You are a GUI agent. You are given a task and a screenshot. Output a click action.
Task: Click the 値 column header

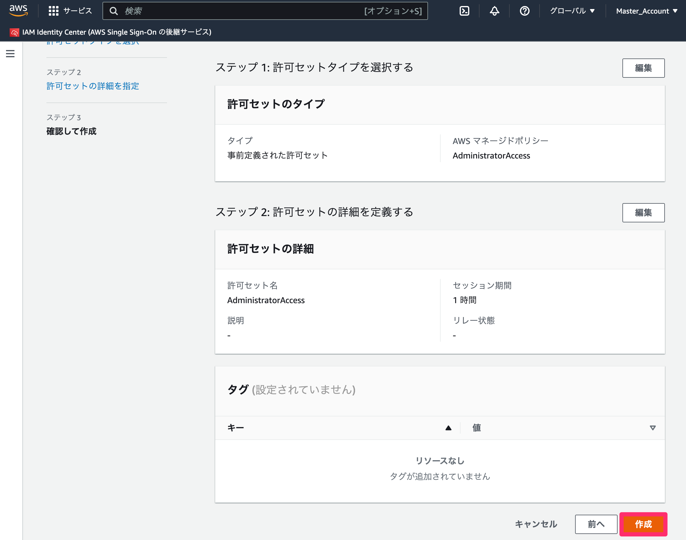477,428
